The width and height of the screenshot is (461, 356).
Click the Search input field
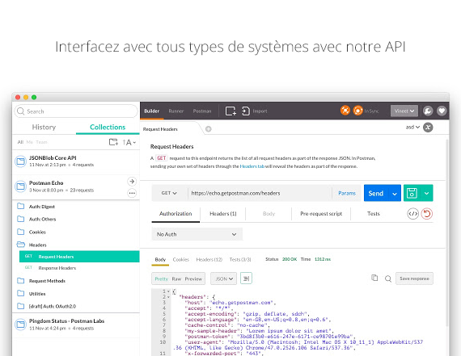pyautogui.click(x=76, y=111)
